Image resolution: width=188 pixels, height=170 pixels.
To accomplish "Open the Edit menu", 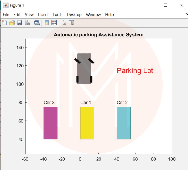I will pos(17,15).
